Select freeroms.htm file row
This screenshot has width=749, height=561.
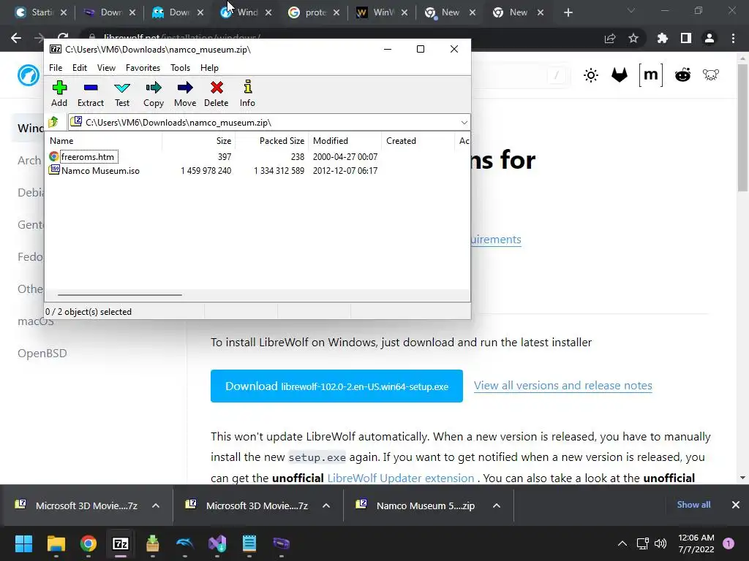pos(257,156)
